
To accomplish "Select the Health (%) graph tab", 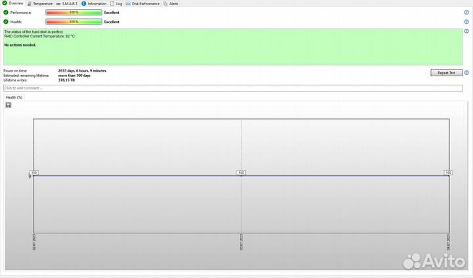I will coord(14,97).
